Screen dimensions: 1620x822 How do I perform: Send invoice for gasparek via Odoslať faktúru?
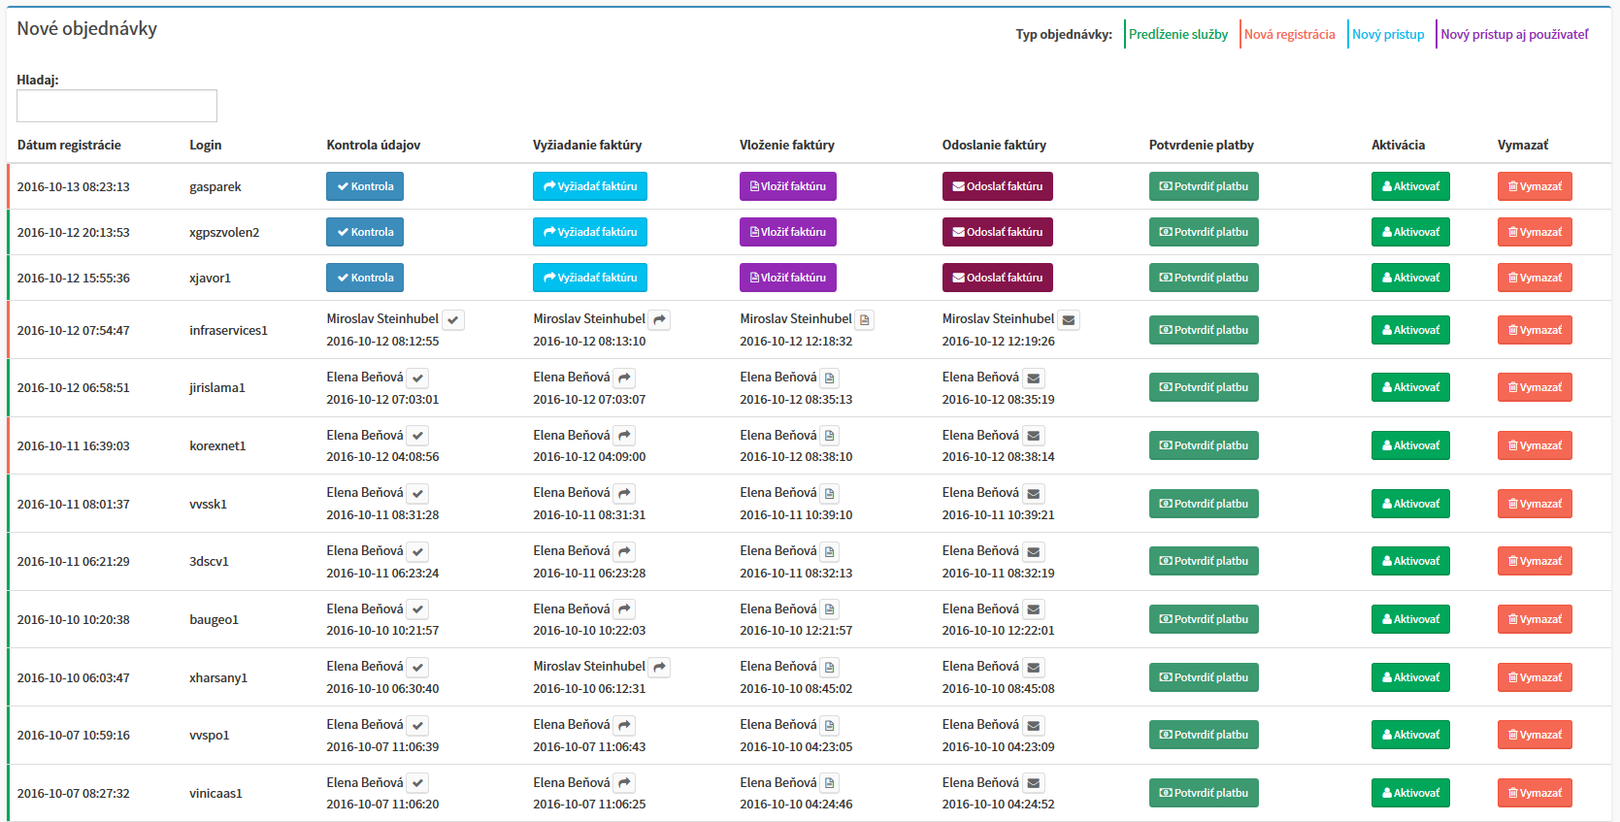[998, 186]
